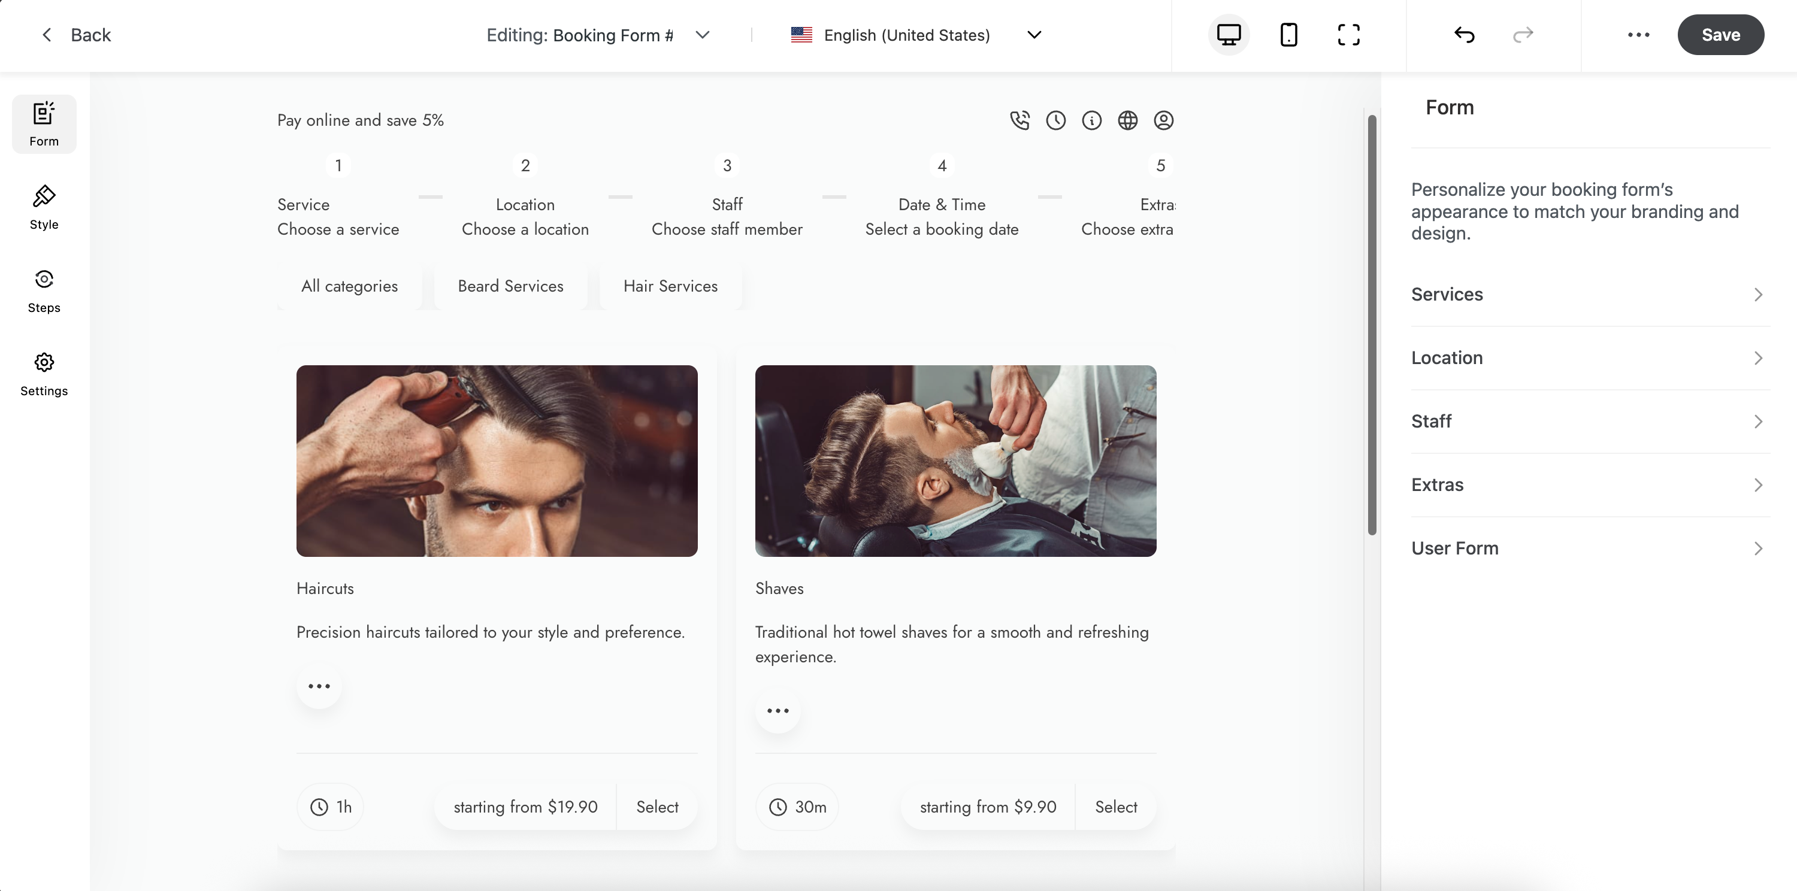Open the Steps panel in sidebar
The width and height of the screenshot is (1797, 891).
click(44, 291)
